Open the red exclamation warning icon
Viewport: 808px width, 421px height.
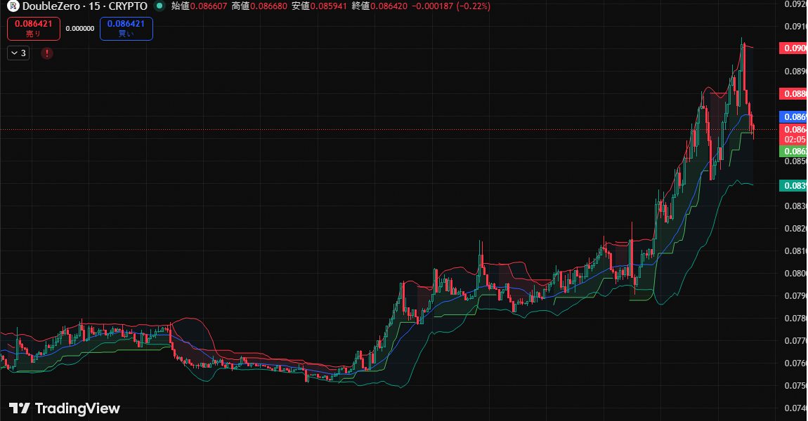[x=47, y=53]
